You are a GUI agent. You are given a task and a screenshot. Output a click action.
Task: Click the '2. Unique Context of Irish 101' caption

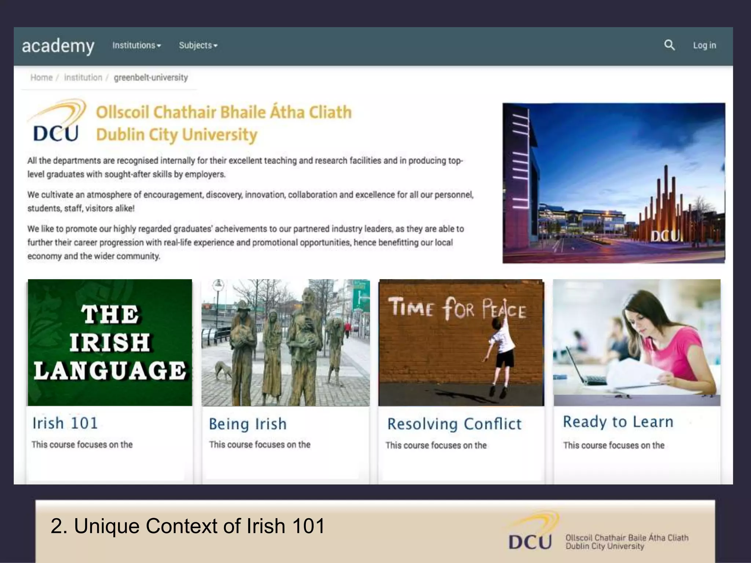[188, 526]
